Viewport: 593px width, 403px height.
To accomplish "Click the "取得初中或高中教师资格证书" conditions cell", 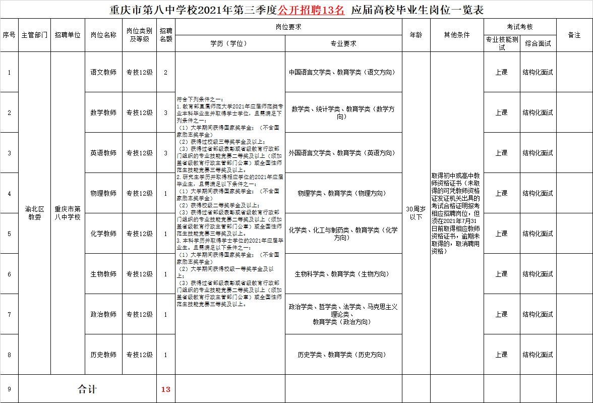I will (456, 213).
